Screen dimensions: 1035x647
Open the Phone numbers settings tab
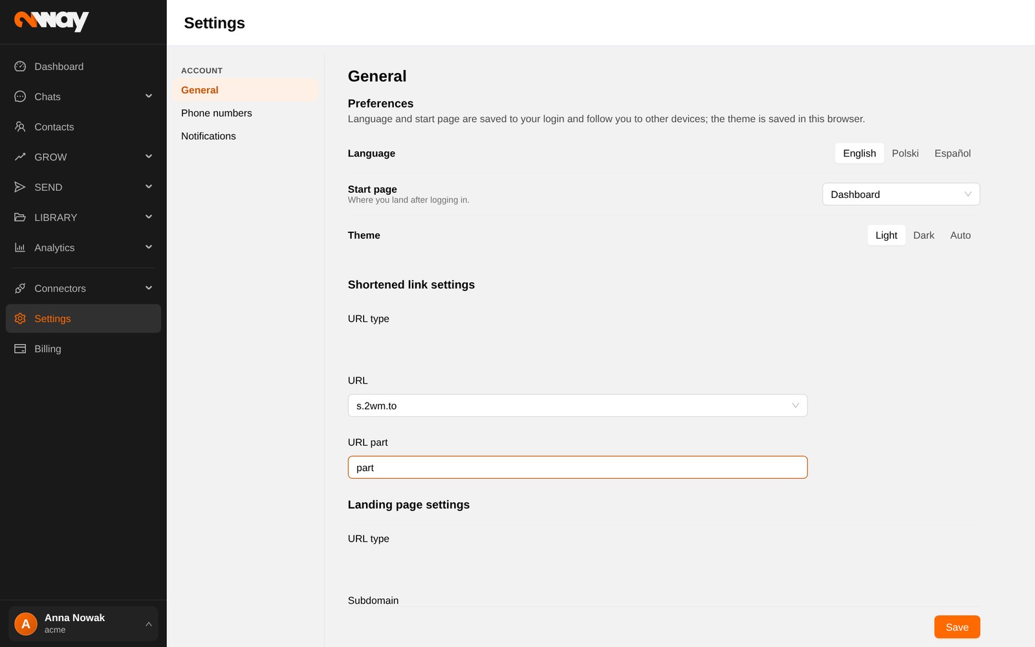[x=245, y=113]
